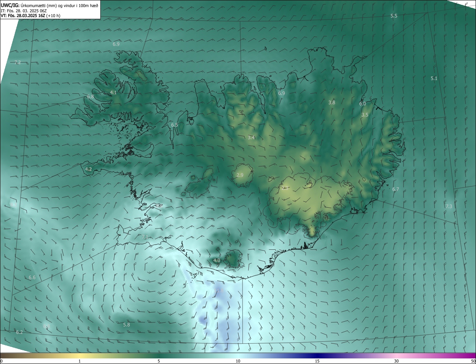Click the 7.2 value label

(x=17, y=62)
